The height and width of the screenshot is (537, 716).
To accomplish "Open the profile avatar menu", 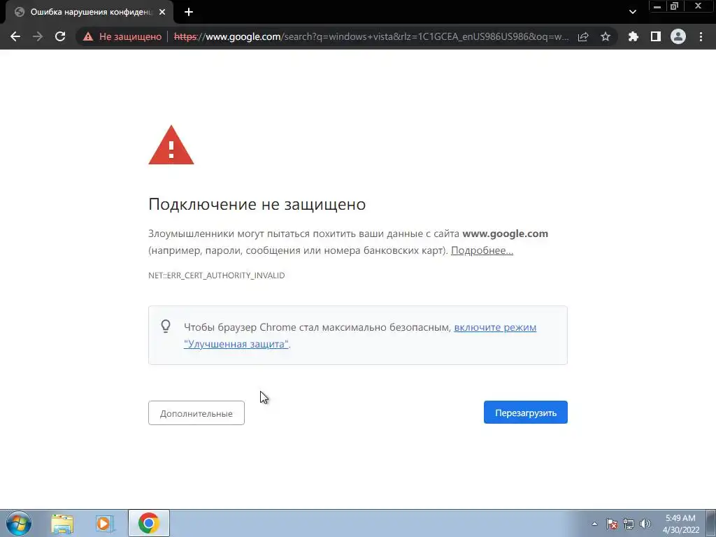I will 678,36.
